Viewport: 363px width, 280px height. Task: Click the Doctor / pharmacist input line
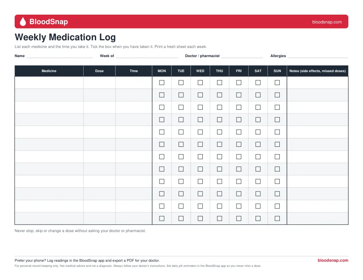242,56
